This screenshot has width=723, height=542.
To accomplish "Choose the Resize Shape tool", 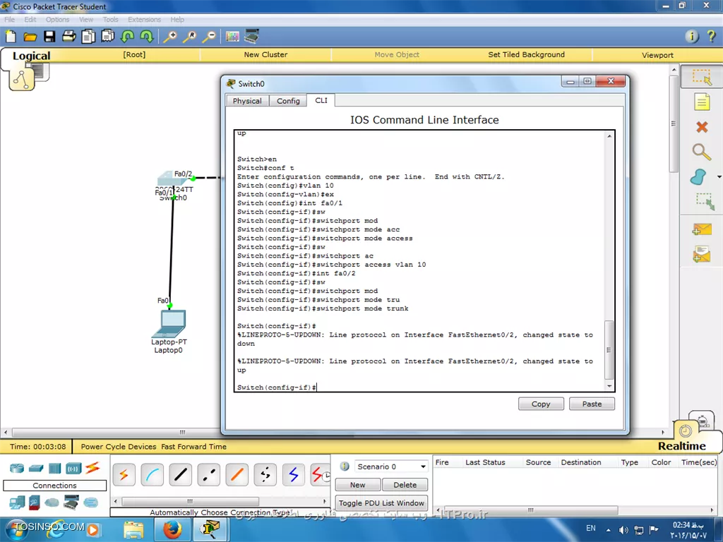I will click(x=705, y=202).
